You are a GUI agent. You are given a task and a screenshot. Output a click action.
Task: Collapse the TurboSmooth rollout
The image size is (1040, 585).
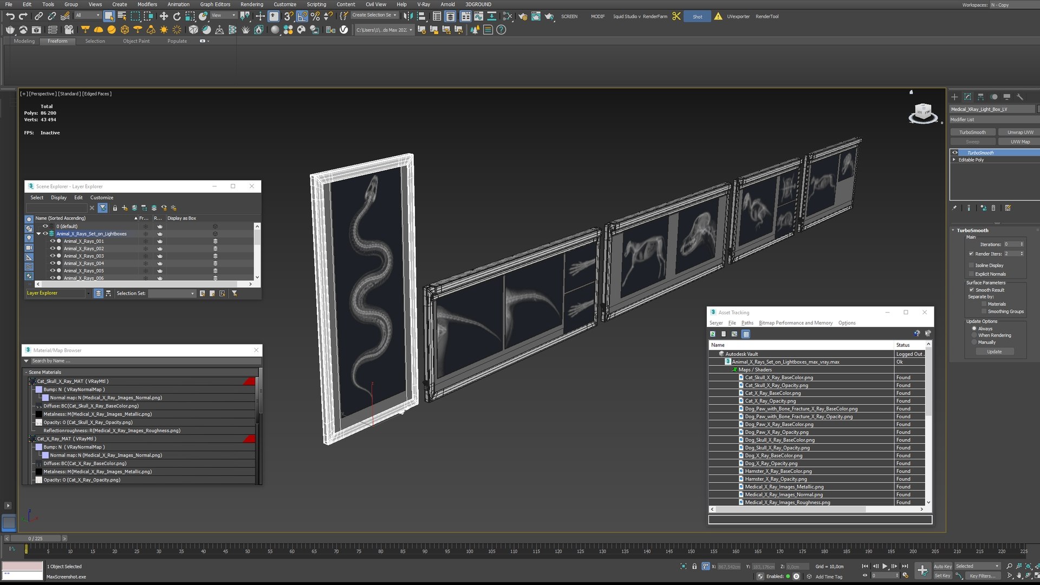click(953, 230)
